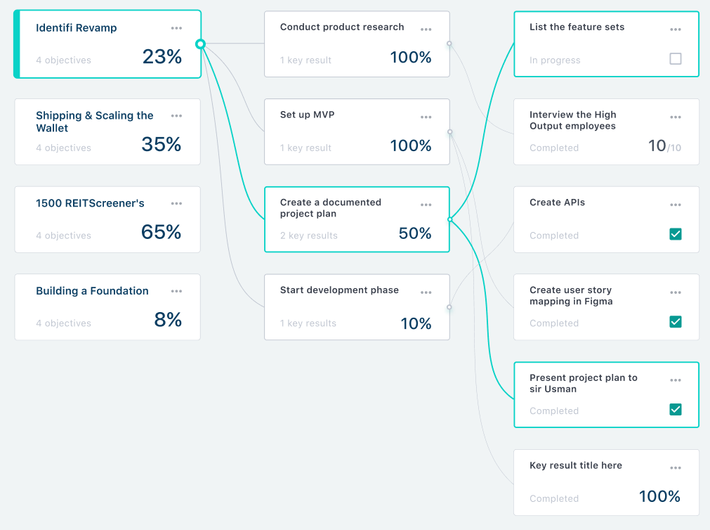
Task: Uncheck the Create APIs completed checkbox
Action: [x=675, y=234]
